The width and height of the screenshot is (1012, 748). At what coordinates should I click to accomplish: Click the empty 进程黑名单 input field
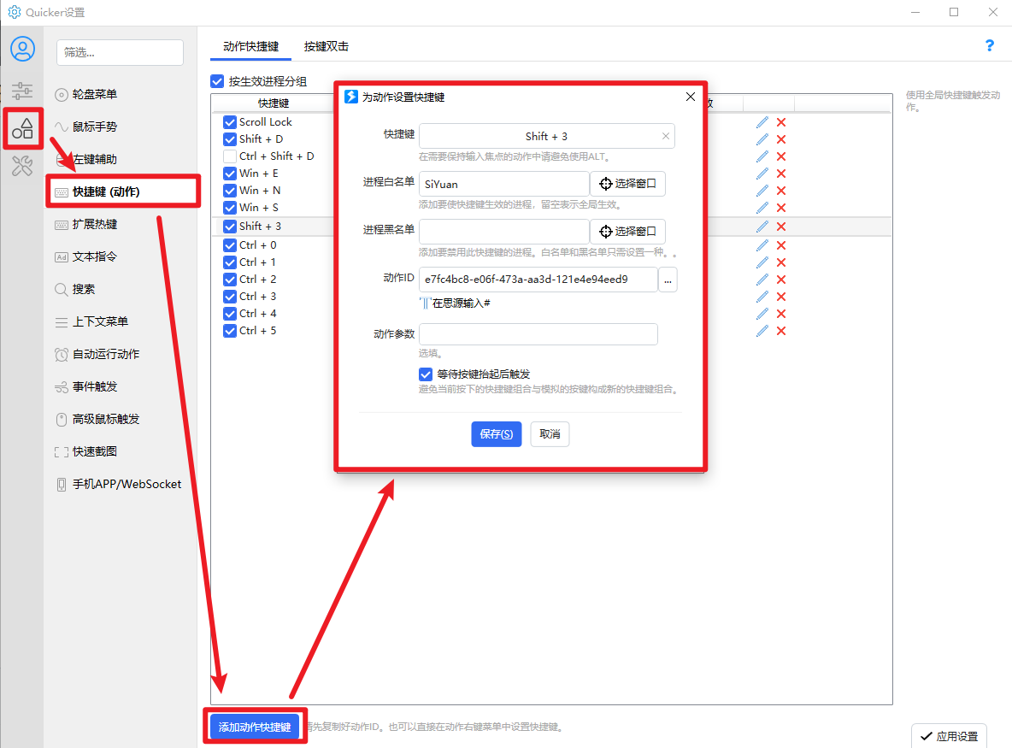(x=504, y=231)
